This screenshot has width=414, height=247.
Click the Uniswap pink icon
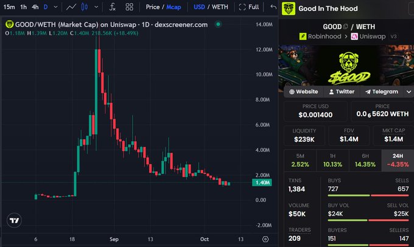point(354,37)
